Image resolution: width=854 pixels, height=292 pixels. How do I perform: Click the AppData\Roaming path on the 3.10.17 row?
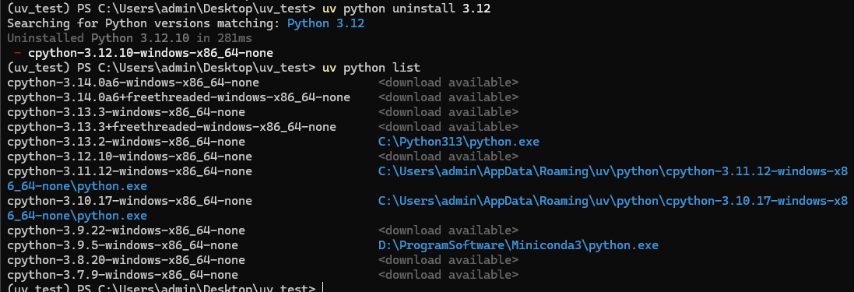pos(613,200)
